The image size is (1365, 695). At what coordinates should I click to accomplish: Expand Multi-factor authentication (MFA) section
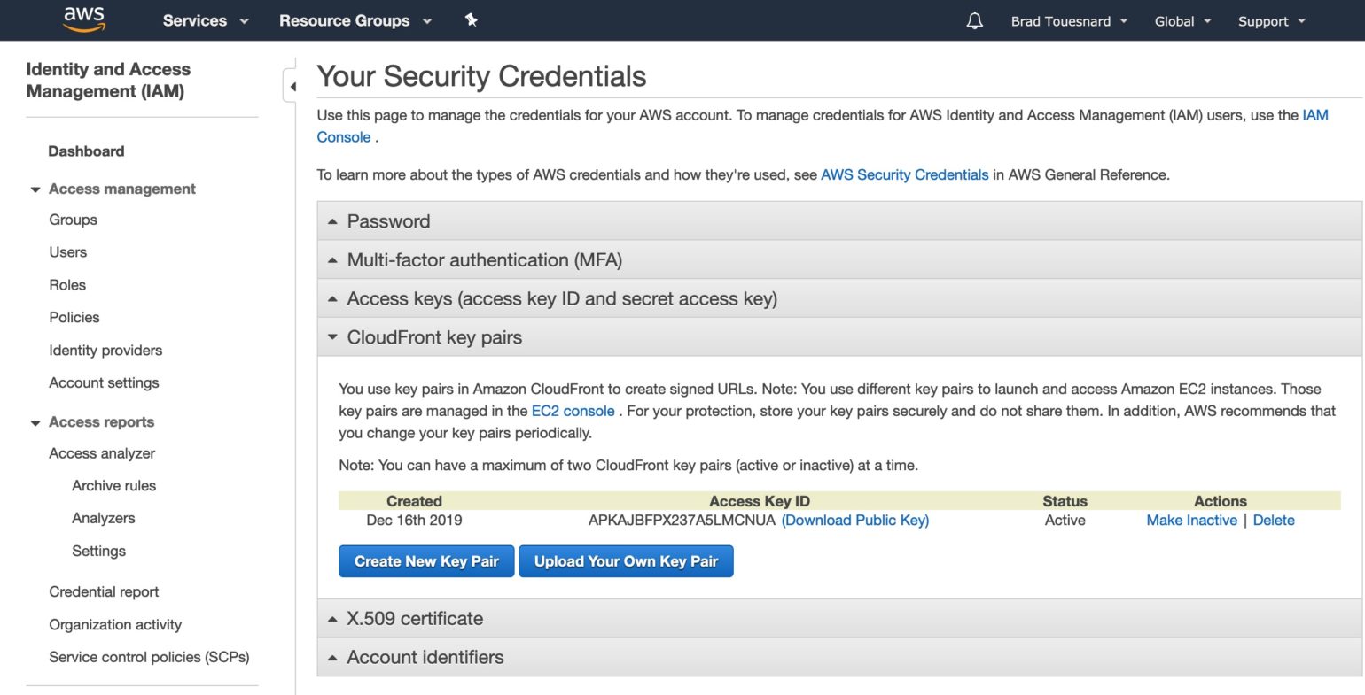pos(839,260)
